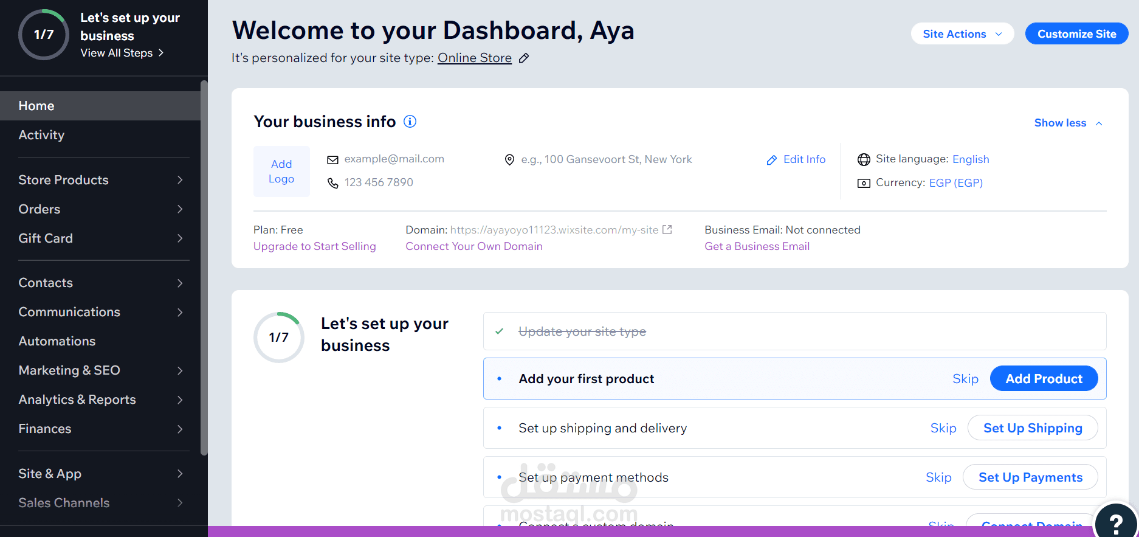This screenshot has width=1139, height=537.
Task: Open the wixsite.com domain URL
Action: (x=554, y=230)
